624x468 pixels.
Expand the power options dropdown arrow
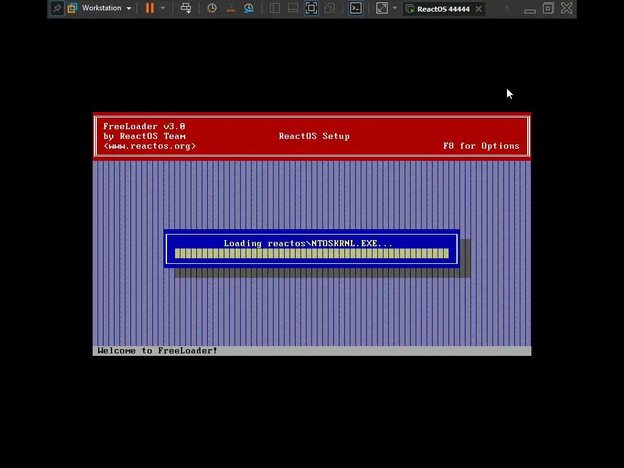[163, 8]
